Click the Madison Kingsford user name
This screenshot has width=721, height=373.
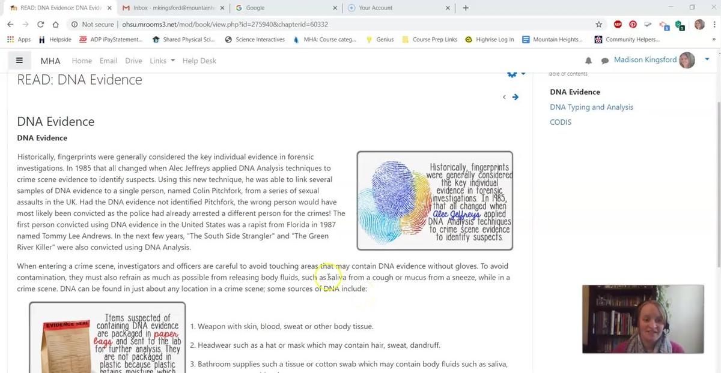tap(645, 59)
